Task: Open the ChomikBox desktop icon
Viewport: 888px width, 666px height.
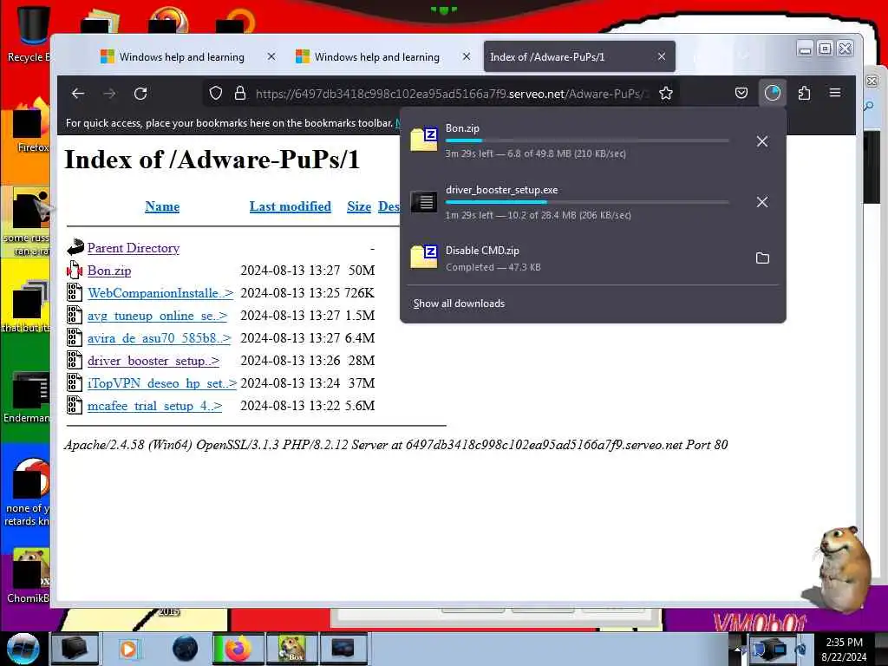Action: (29, 575)
